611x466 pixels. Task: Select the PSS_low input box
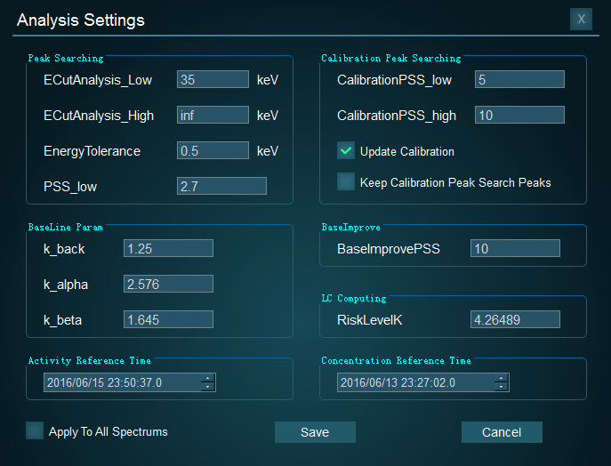(x=221, y=186)
